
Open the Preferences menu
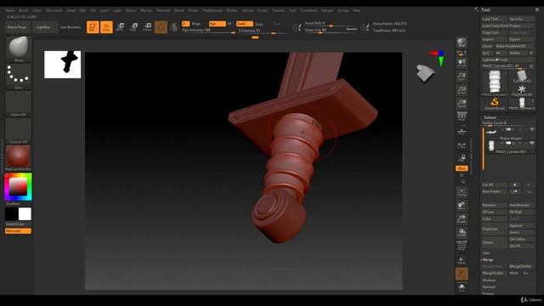[212, 10]
